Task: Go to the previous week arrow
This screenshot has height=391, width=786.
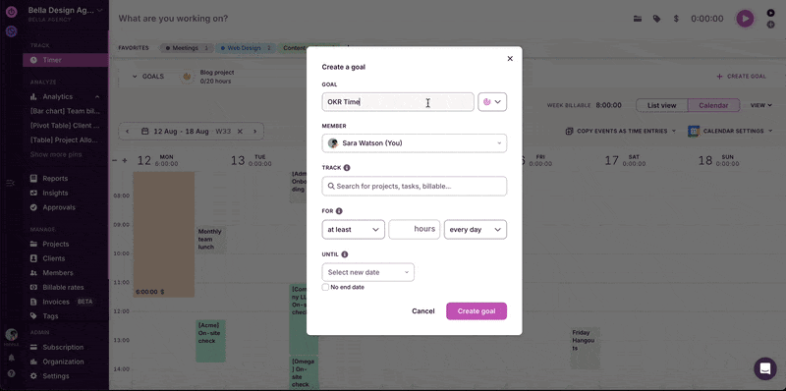Action: (x=128, y=132)
